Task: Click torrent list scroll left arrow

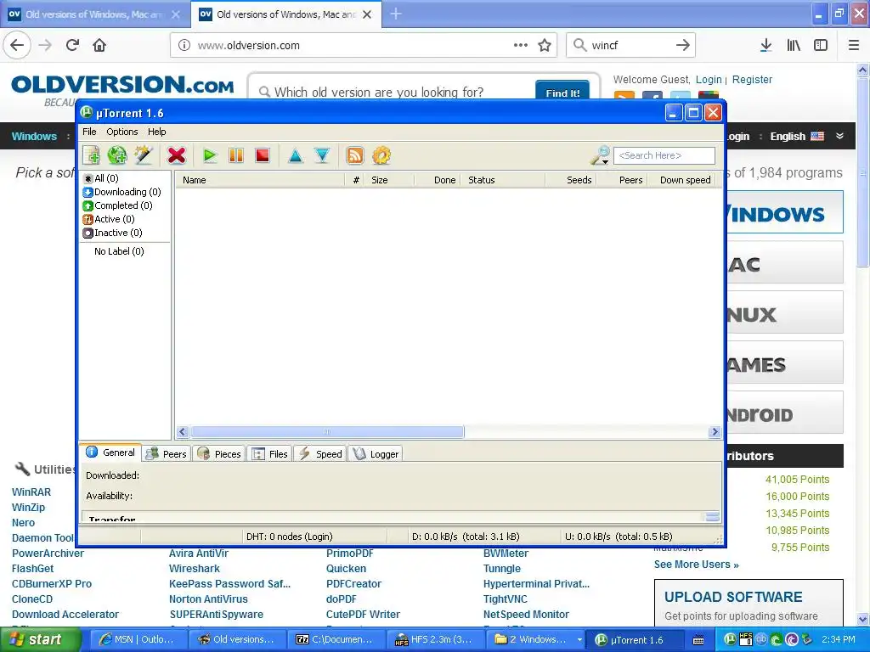Action: click(183, 432)
